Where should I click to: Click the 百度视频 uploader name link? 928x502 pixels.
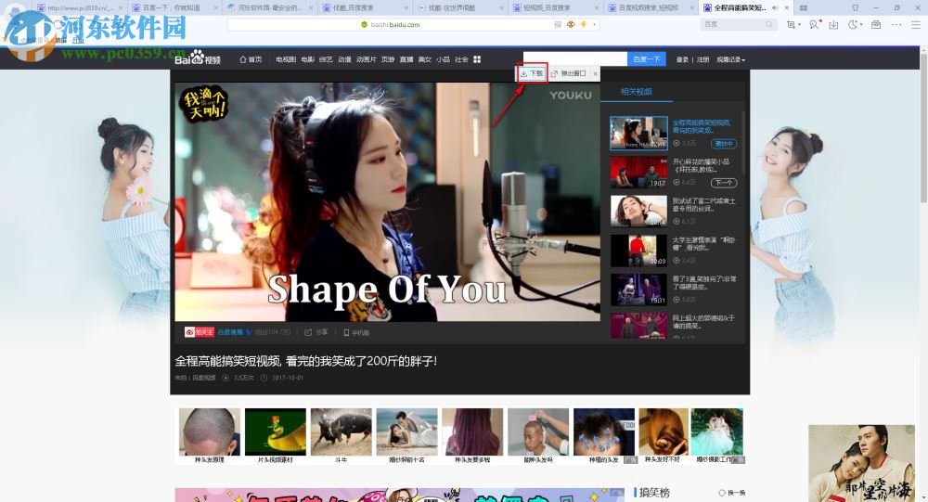pyautogui.click(x=230, y=332)
